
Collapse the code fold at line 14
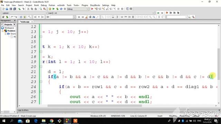(x=41, y=37)
